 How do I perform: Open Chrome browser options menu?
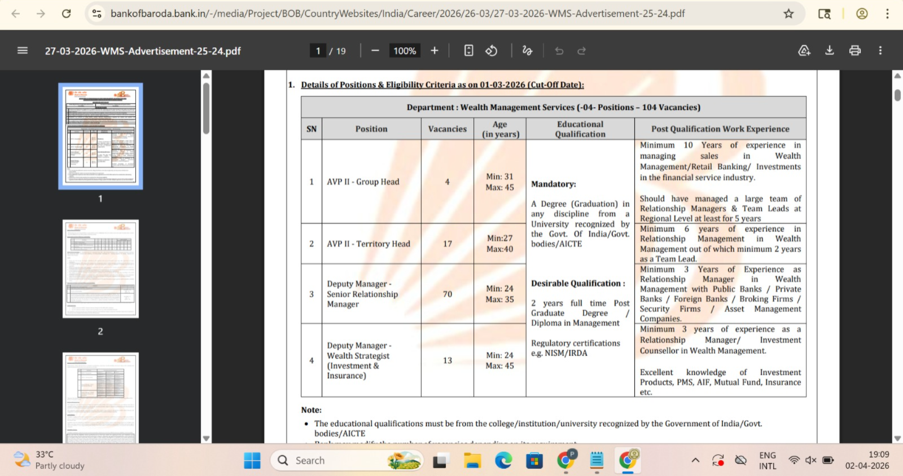click(x=887, y=14)
